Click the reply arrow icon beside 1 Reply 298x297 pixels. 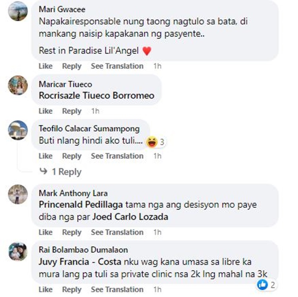43,171
